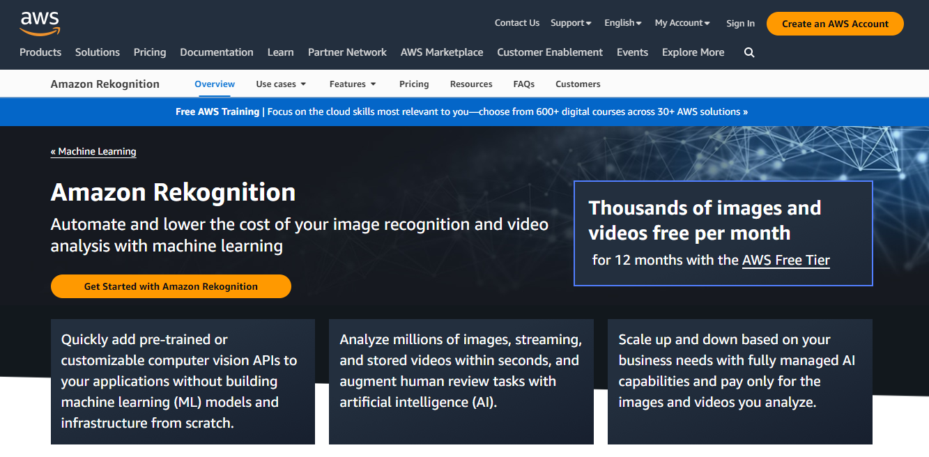
Task: Expand the Use cases menu
Action: pos(281,84)
